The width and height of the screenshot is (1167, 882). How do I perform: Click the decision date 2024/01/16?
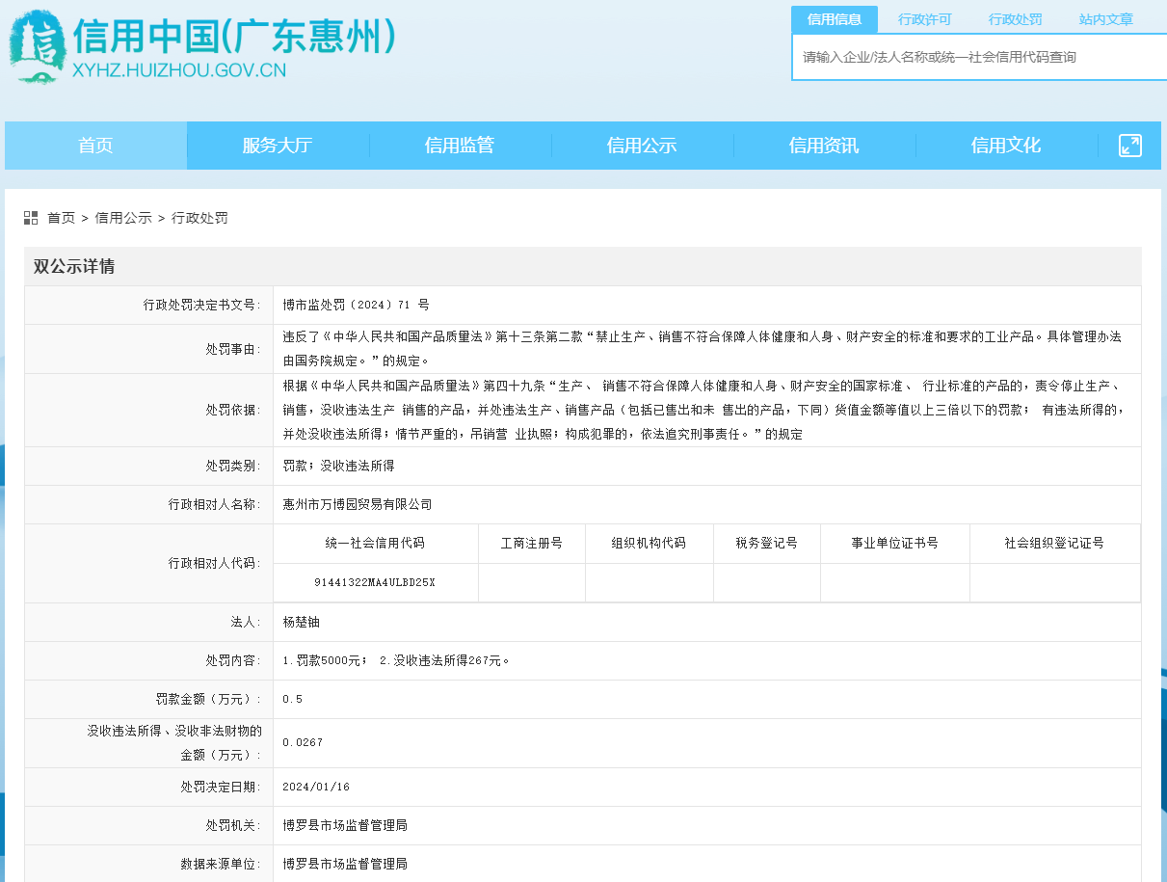316,787
